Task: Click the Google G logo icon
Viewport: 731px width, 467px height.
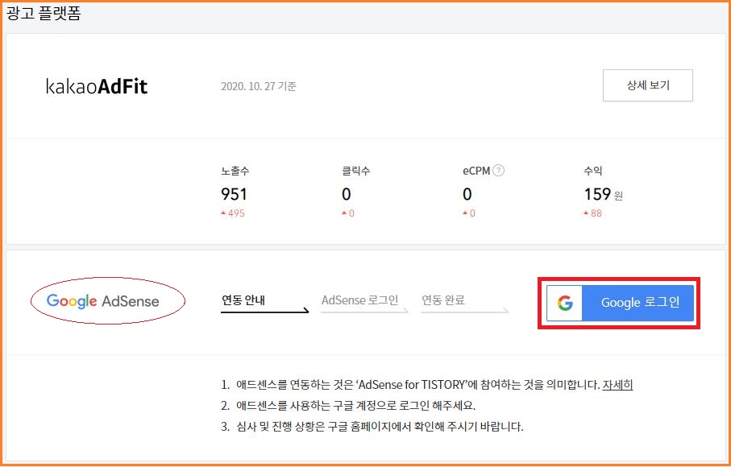Action: click(565, 303)
